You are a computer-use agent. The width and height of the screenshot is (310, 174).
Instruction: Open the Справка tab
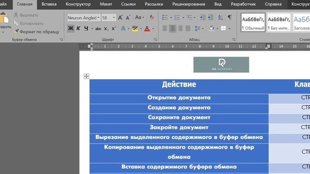pyautogui.click(x=273, y=4)
